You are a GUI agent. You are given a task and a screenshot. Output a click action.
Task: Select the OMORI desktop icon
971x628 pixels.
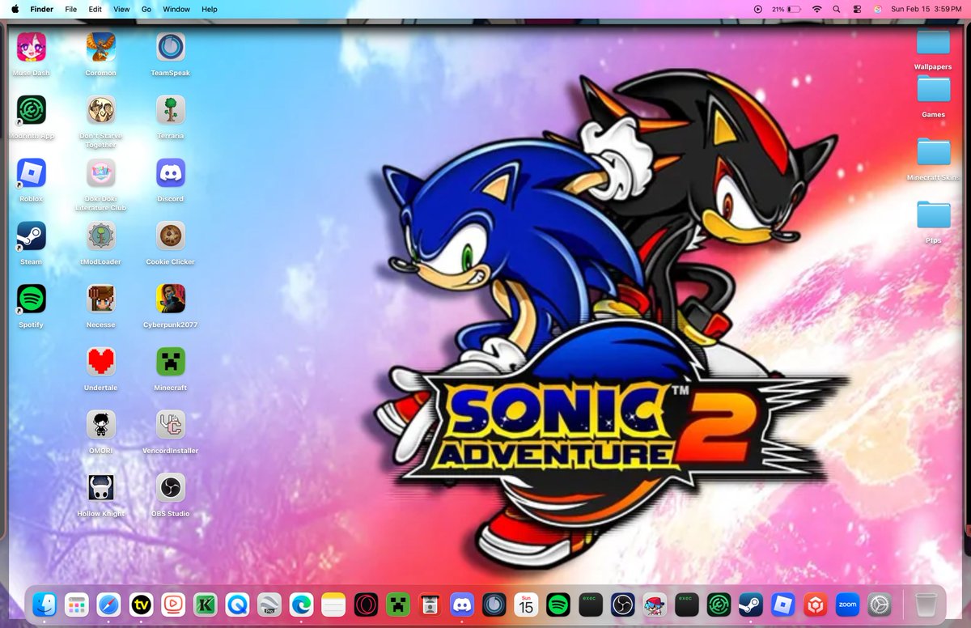pyautogui.click(x=101, y=424)
